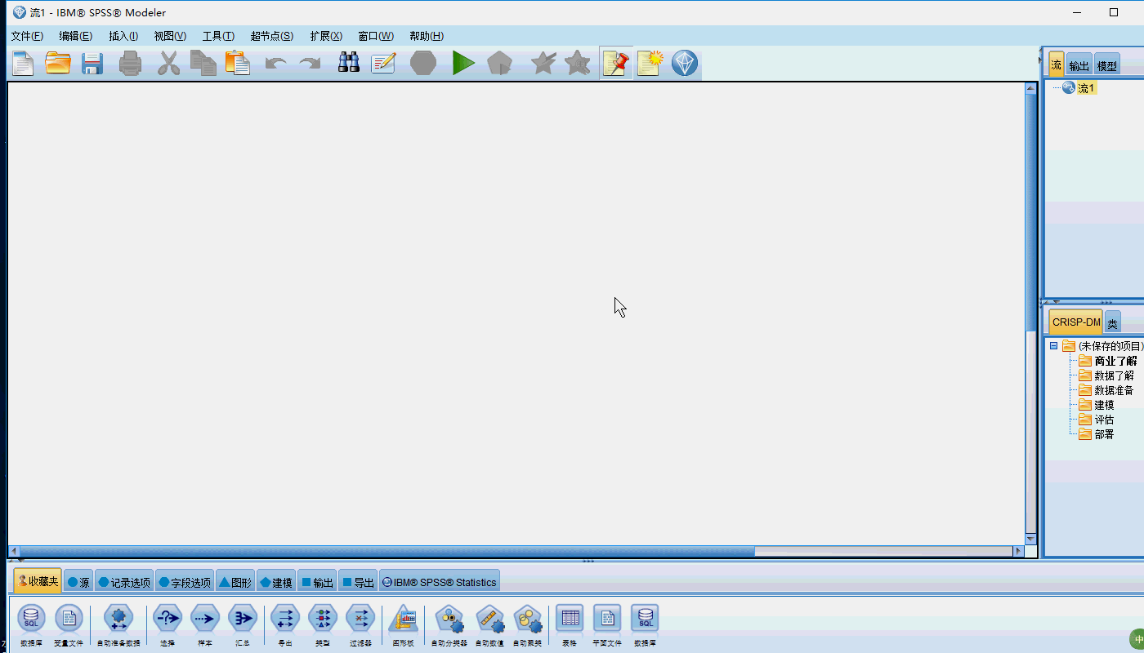The width and height of the screenshot is (1144, 653).
Task: Click the Save stream floppy disk icon
Action: tap(92, 63)
